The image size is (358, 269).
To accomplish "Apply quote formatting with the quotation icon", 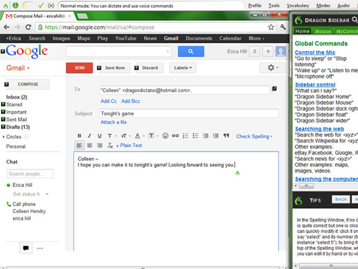I will [226, 136].
